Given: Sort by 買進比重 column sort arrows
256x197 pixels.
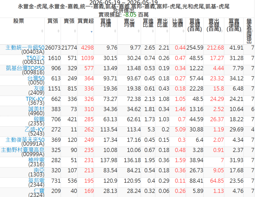Looking at the screenshot, I should [x=153, y=31].
